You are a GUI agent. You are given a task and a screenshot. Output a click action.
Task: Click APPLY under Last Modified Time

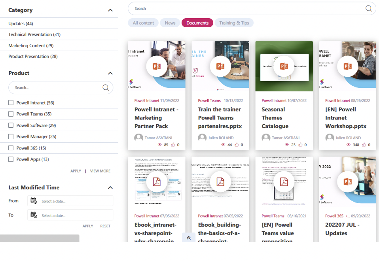87,226
